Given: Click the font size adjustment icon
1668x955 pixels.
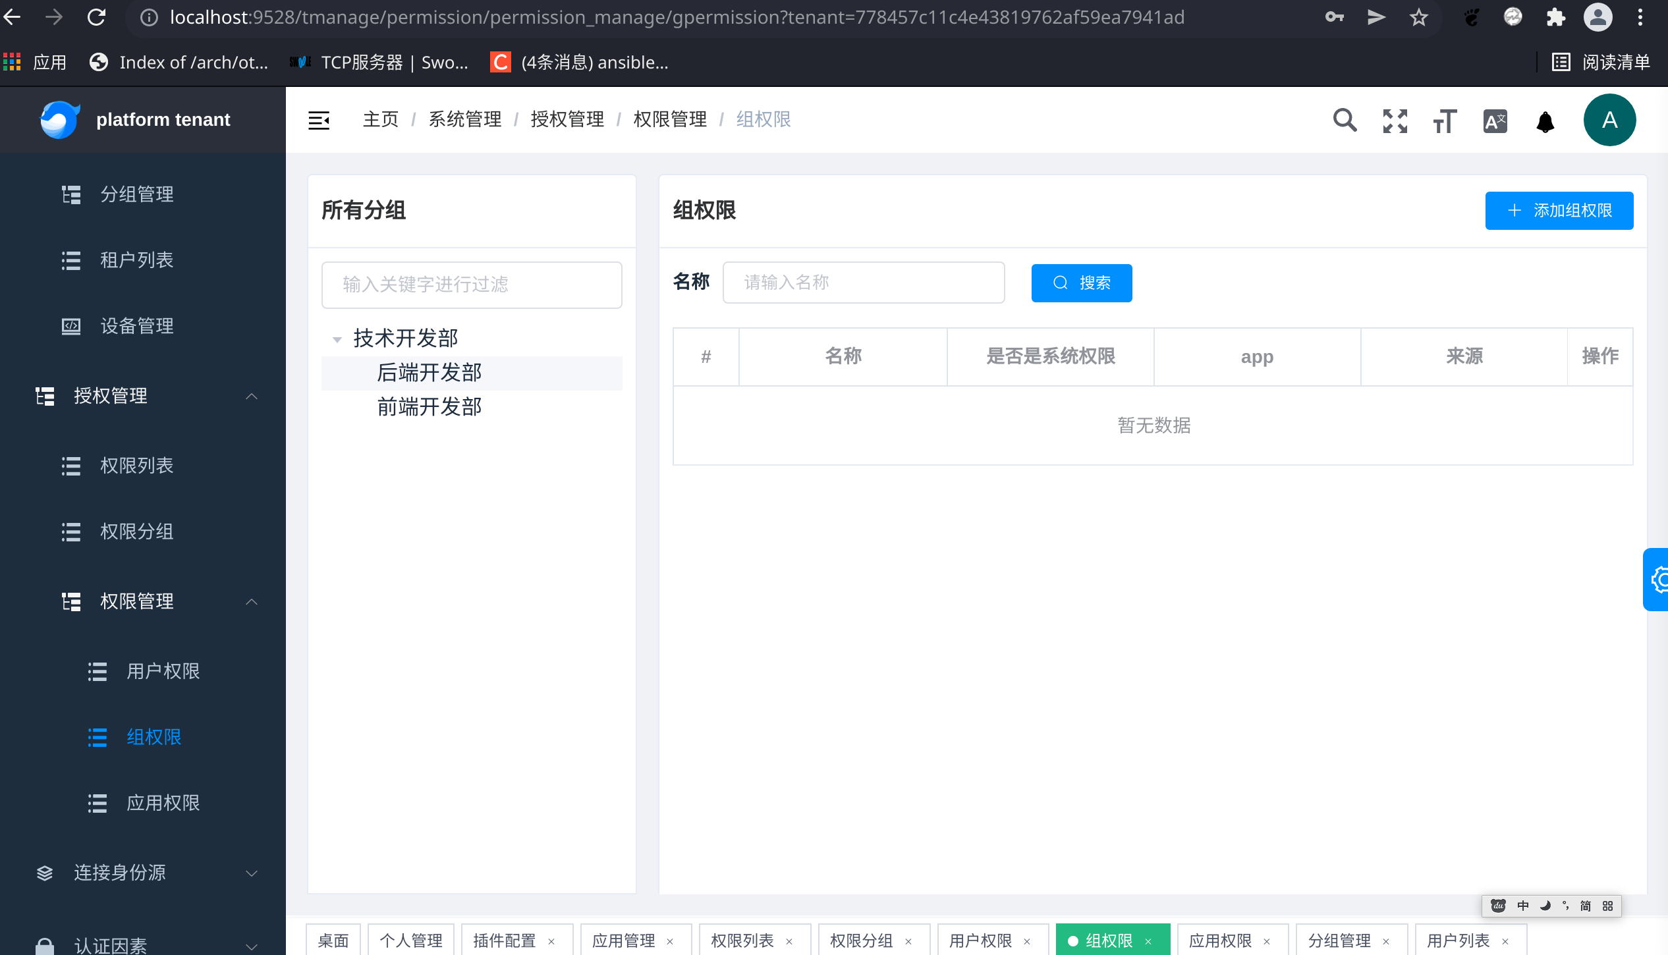Looking at the screenshot, I should pyautogui.click(x=1443, y=121).
